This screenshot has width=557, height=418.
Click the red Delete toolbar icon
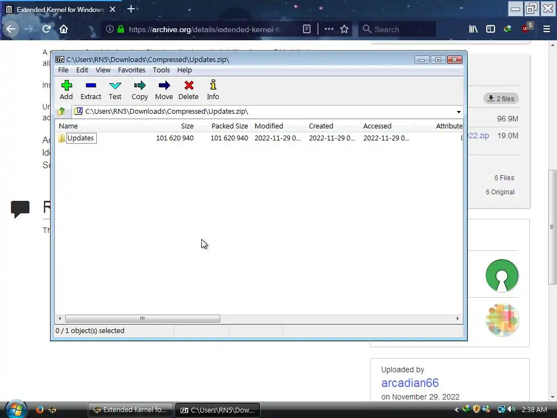(x=189, y=90)
